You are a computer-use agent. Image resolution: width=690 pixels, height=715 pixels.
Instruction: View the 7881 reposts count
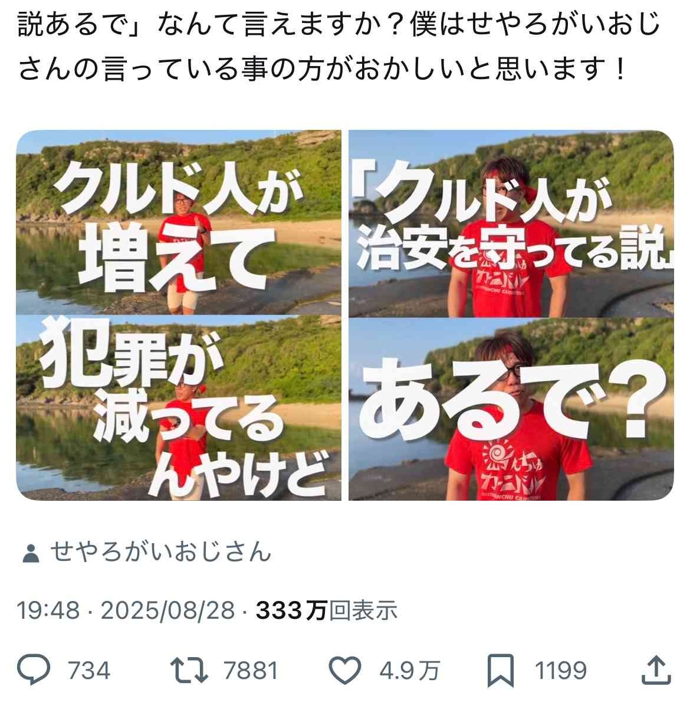251,671
